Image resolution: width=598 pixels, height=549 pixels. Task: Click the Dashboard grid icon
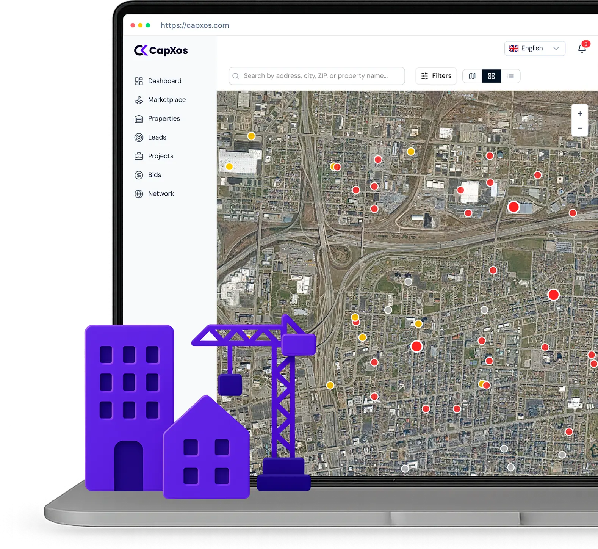pos(139,81)
